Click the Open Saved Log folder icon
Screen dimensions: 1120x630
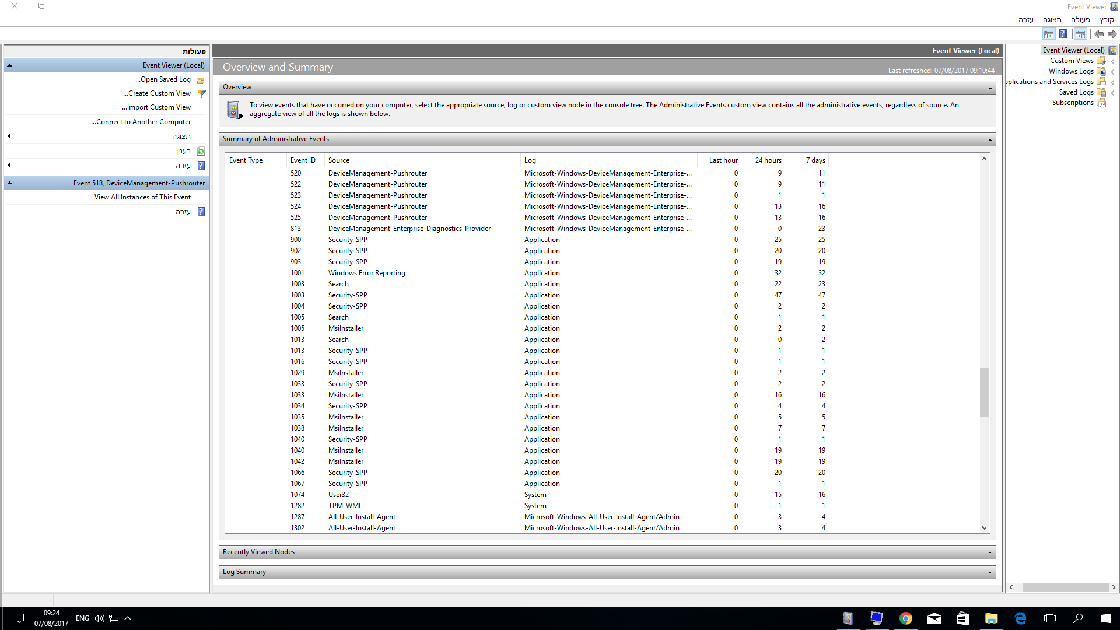point(201,79)
